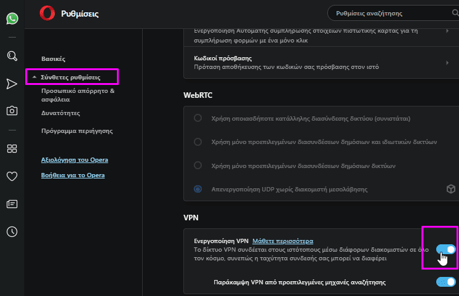Toggle Παράκαμψη VPN for default search engines
Image resolution: width=459 pixels, height=296 pixels.
coord(446,282)
